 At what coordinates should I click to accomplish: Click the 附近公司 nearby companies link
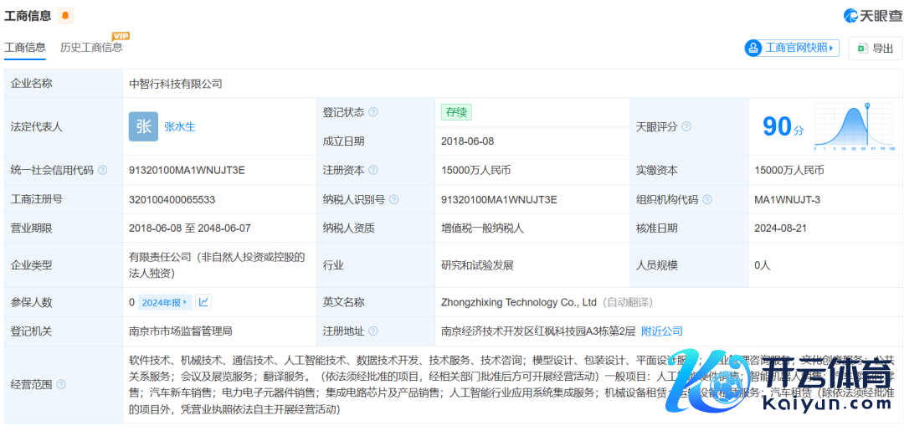click(x=662, y=331)
